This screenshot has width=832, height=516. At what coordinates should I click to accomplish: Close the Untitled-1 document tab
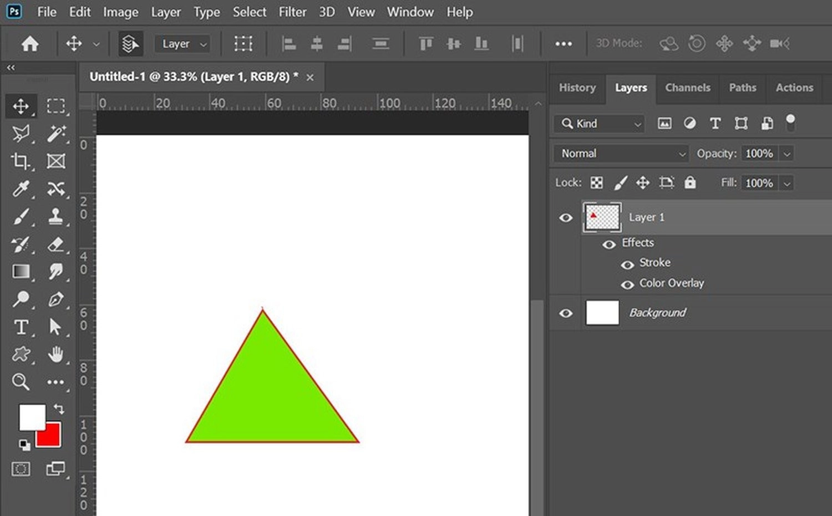point(310,78)
